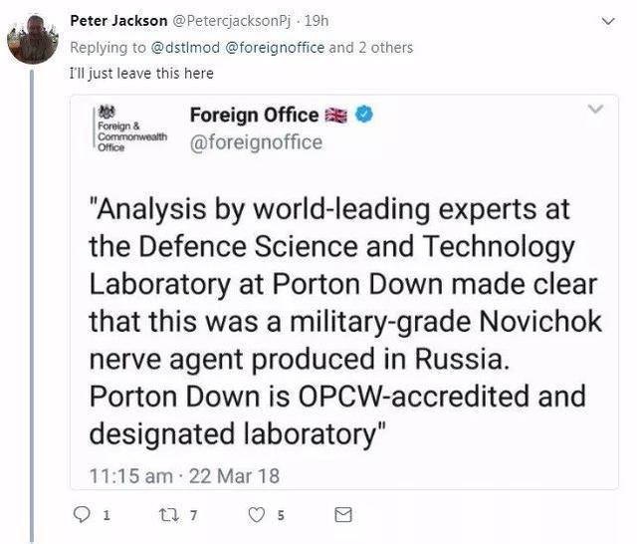This screenshot has height=544, width=637.
Task: Open the Foreign Office account name
Action: pyautogui.click(x=254, y=116)
